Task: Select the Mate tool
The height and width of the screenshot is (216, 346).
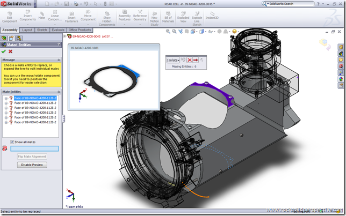Action: pyautogui.click(x=41, y=16)
